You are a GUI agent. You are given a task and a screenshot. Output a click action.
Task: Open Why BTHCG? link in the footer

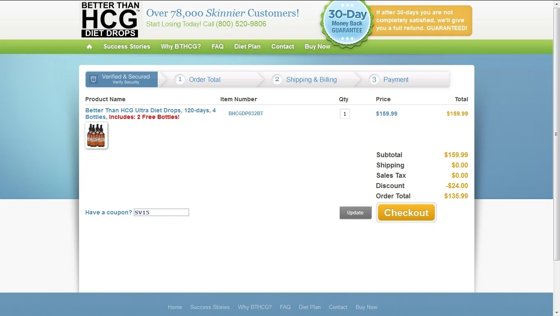click(x=255, y=307)
